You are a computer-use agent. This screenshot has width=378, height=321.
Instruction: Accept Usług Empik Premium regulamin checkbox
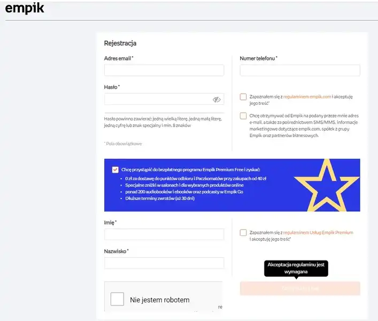pyautogui.click(x=243, y=233)
